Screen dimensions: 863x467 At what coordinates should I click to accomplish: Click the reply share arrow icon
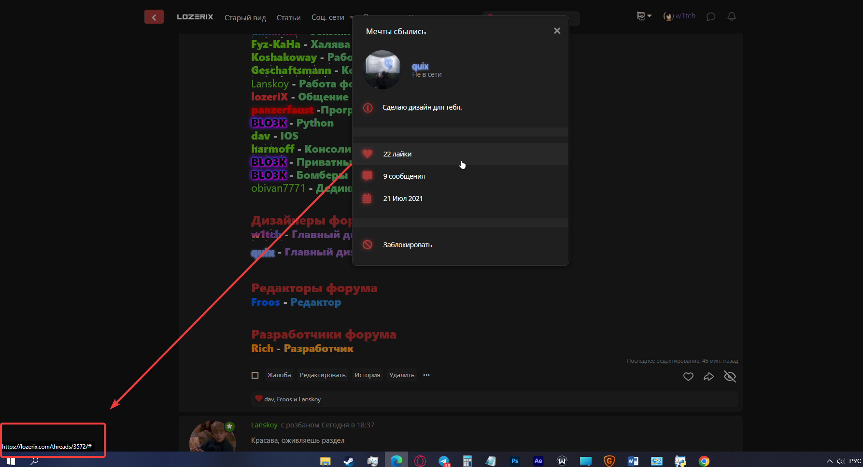(708, 377)
